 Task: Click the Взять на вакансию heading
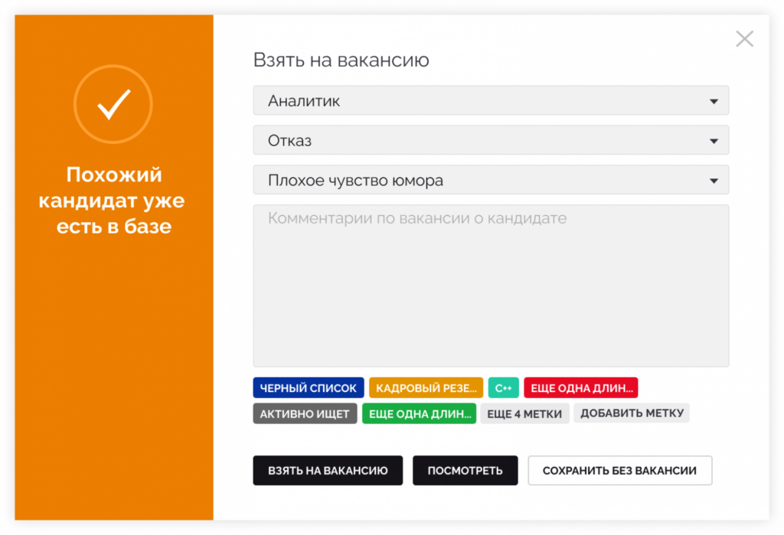[341, 60]
